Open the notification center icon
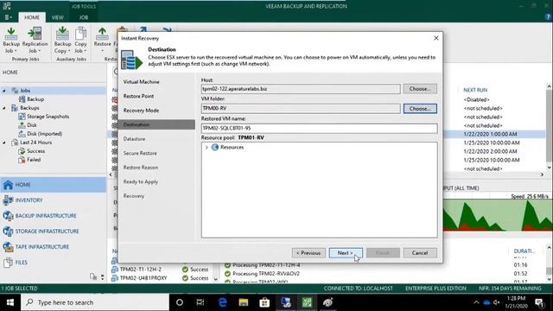The height and width of the screenshot is (311, 553). tap(539, 302)
